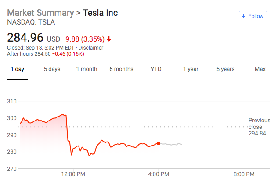The image size is (274, 181).
Task: Show the Max time range
Action: tap(260, 69)
